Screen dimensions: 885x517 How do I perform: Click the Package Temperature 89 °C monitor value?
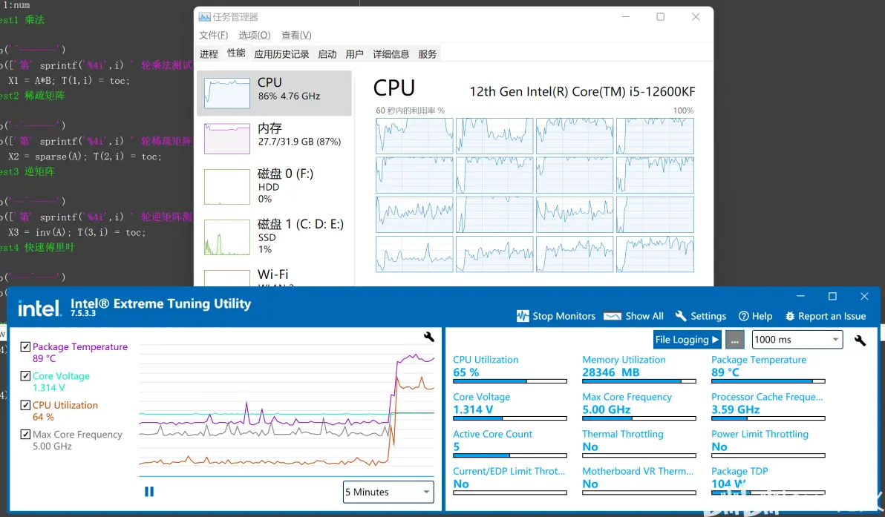pos(725,372)
